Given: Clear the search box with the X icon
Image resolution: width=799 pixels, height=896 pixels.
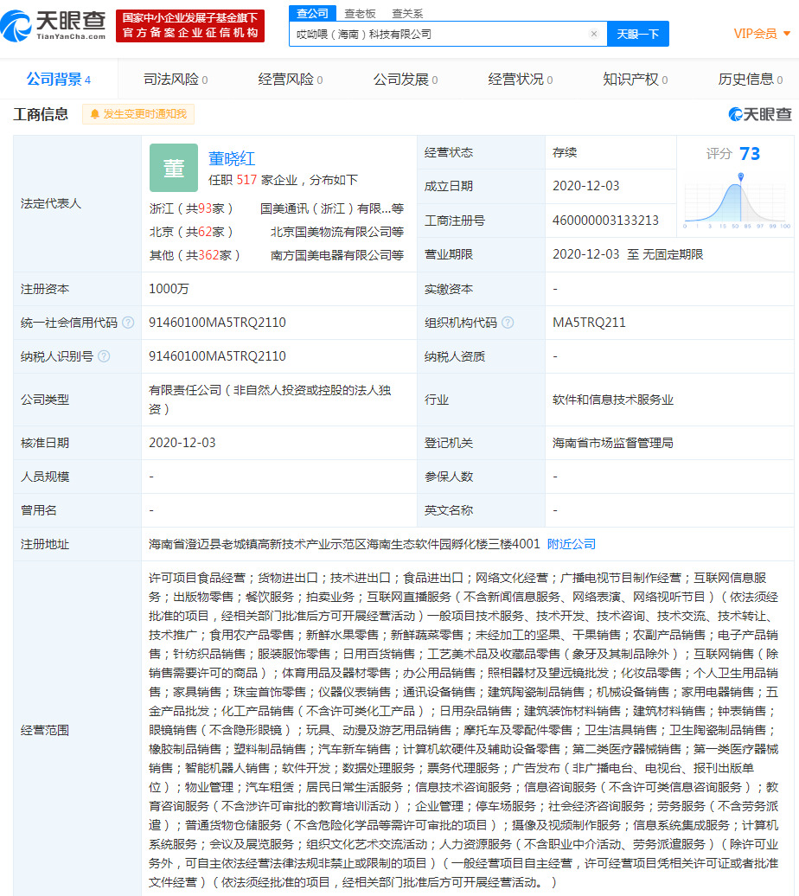Looking at the screenshot, I should pos(594,34).
